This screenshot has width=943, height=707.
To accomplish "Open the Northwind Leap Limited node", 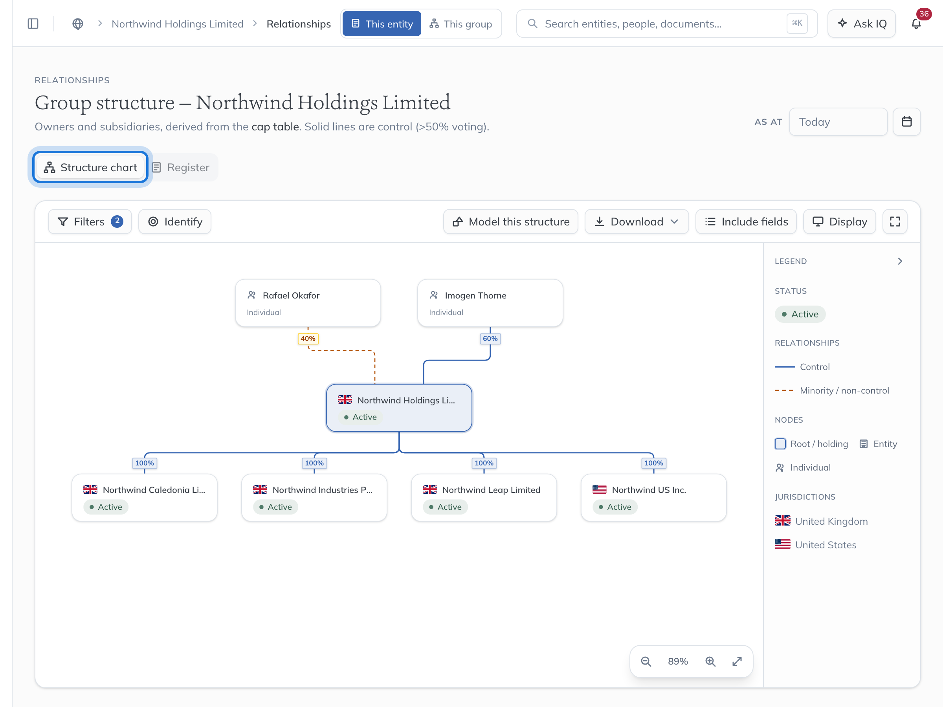I will pyautogui.click(x=484, y=498).
